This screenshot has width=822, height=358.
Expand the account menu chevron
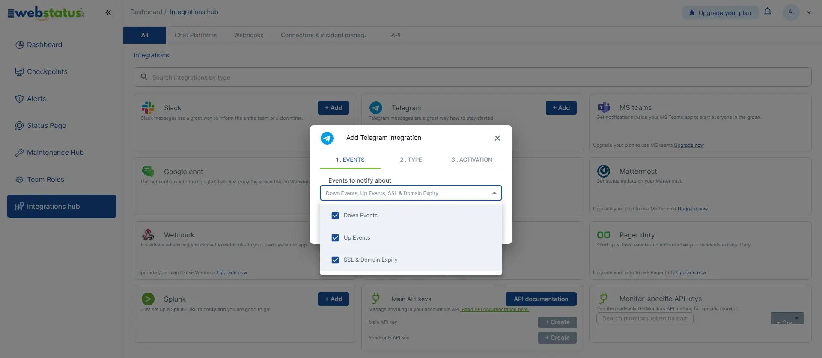click(x=809, y=12)
